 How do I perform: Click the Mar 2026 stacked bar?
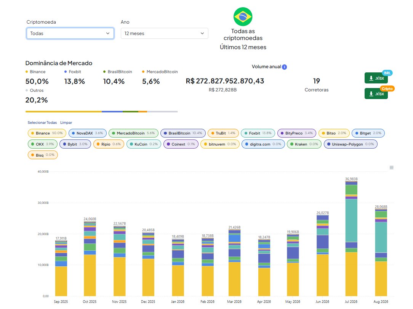pyautogui.click(x=234, y=263)
